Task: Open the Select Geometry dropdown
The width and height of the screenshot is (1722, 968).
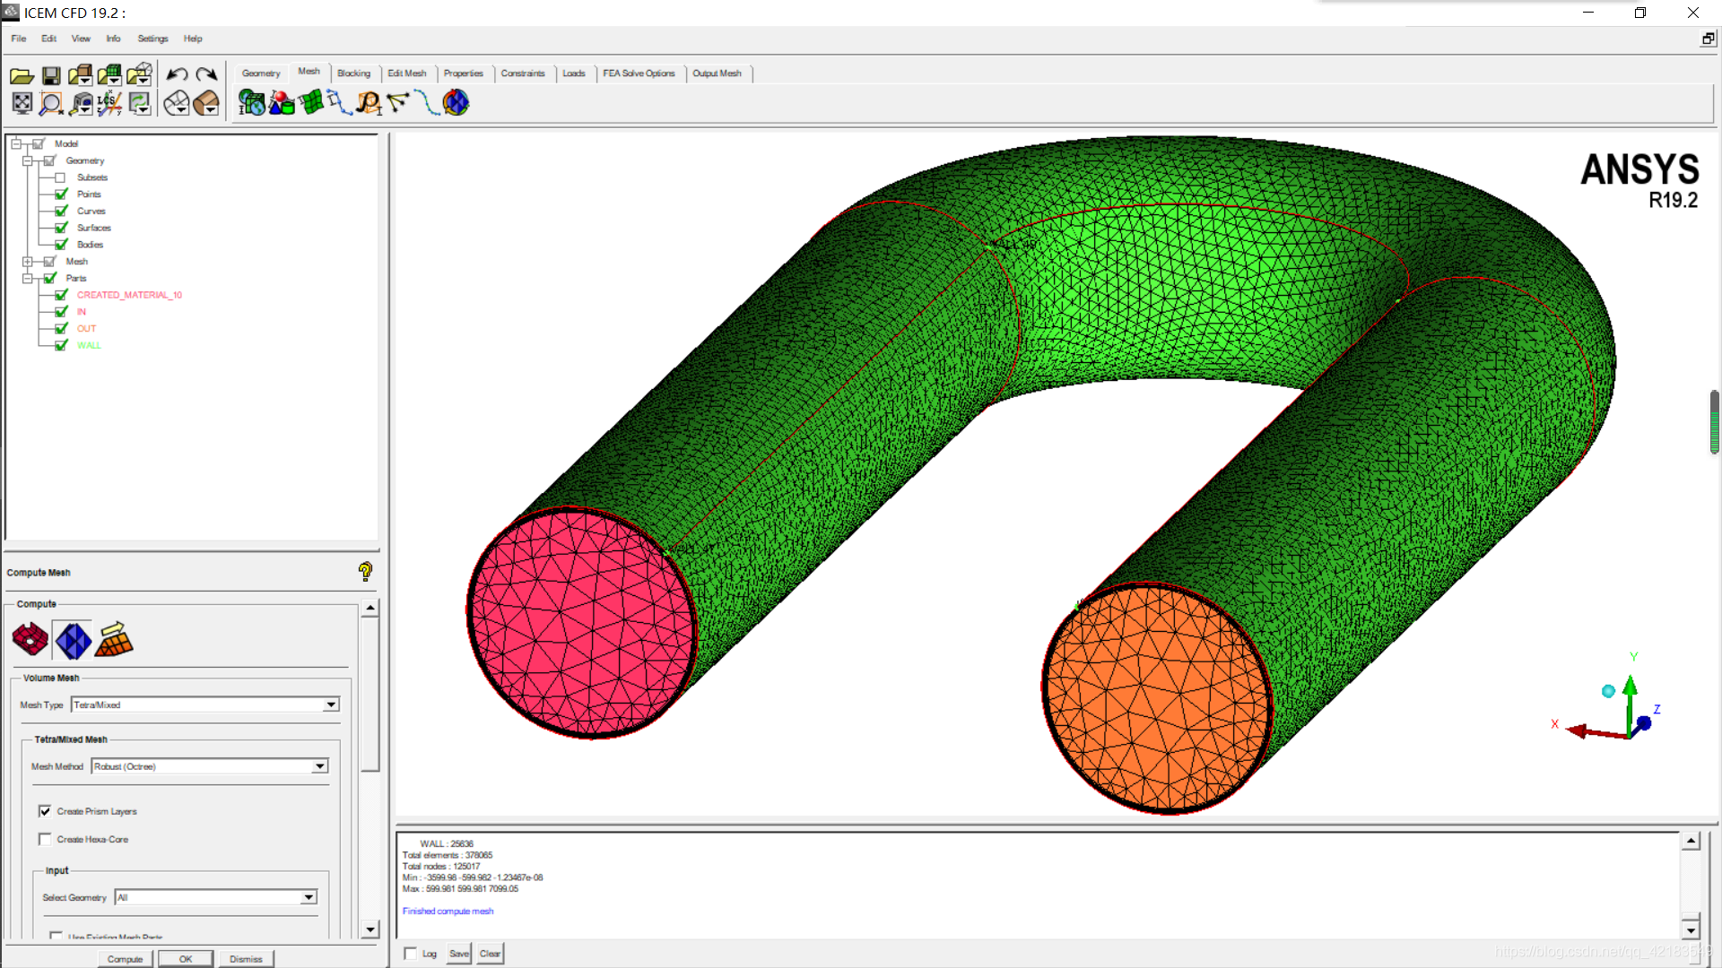Action: 309,897
